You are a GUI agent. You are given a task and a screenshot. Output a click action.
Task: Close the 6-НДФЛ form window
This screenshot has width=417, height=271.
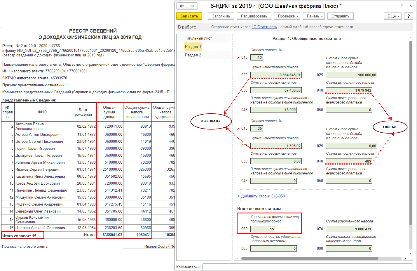tap(411, 6)
